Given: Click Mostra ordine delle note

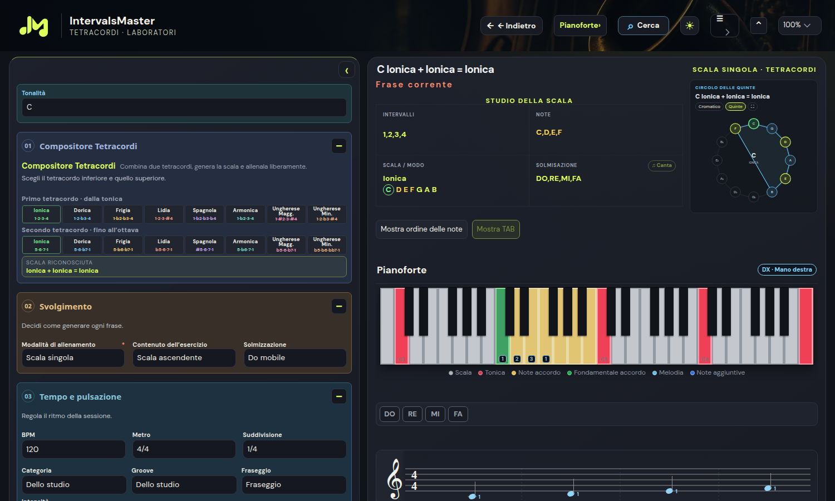Looking at the screenshot, I should point(421,229).
